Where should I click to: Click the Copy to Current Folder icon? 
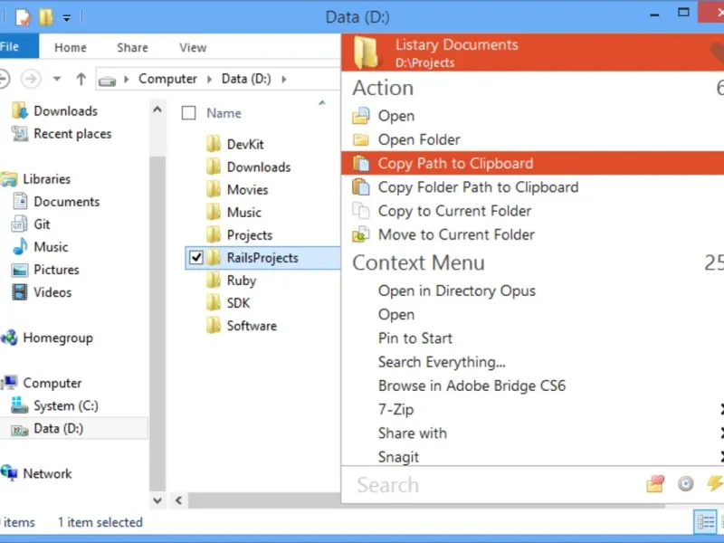361,211
